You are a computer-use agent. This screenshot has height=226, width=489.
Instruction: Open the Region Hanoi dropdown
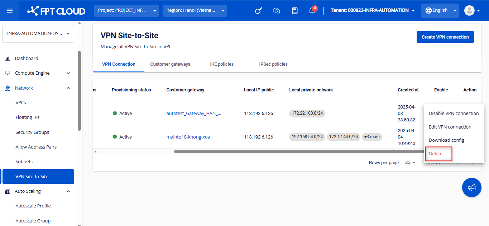pos(195,11)
